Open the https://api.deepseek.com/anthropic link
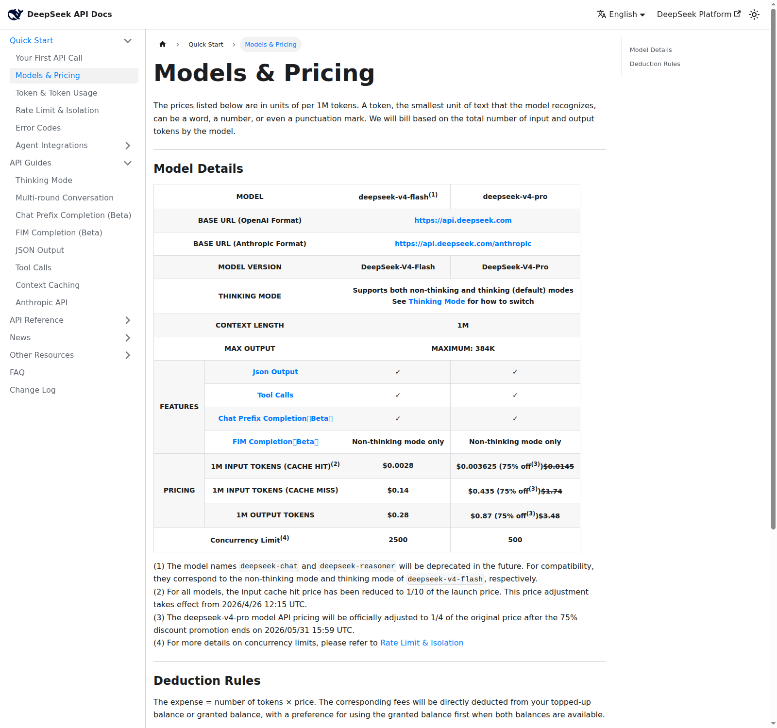 [463, 244]
